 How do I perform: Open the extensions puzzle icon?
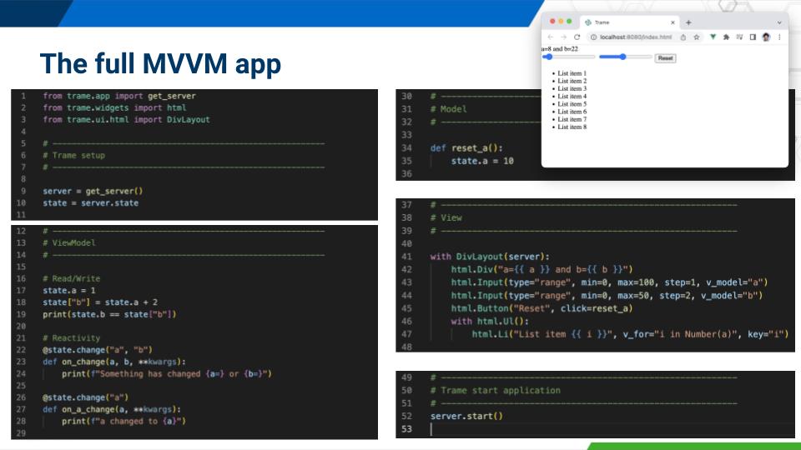pyautogui.click(x=726, y=37)
